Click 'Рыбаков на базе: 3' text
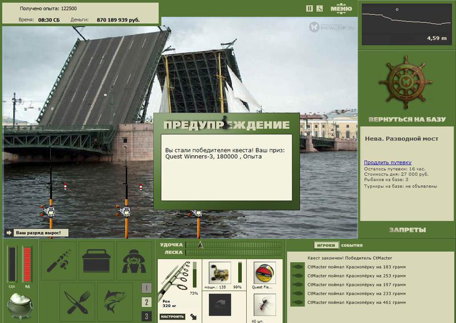 (x=386, y=180)
